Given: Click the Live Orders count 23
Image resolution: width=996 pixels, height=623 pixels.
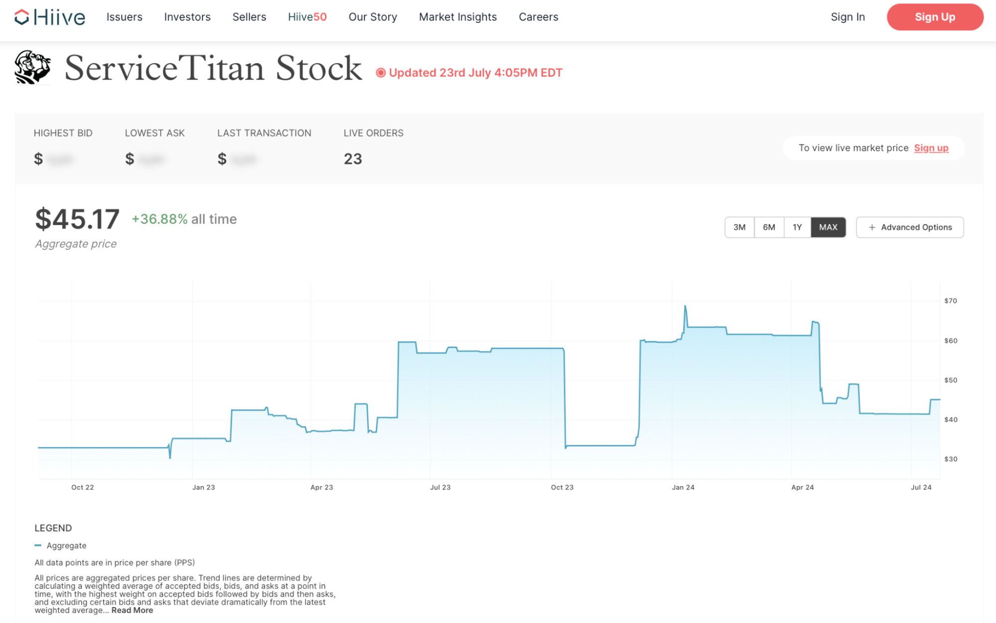Looking at the screenshot, I should (x=353, y=159).
